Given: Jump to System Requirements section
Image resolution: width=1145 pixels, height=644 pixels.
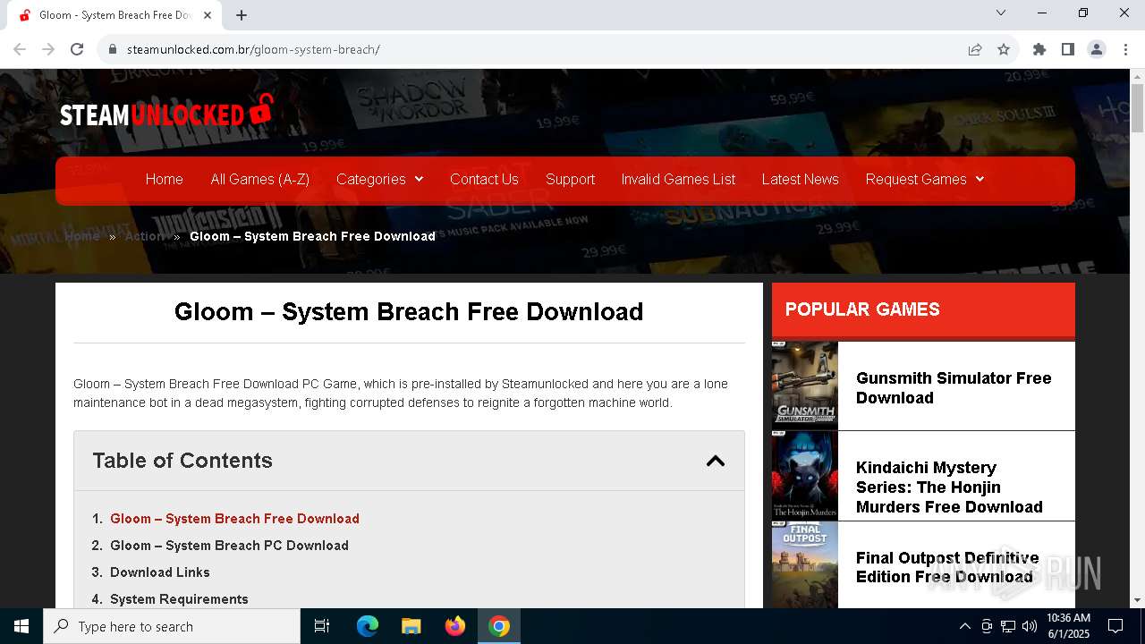Looking at the screenshot, I should [x=179, y=599].
